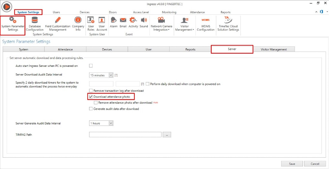
Task: Expand Visitor Management ribbon dropdown arrow
Action: pyautogui.click(x=193, y=30)
